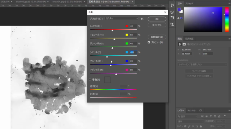Click the シアン系 cyan slider handle
Screen dimensions: 231x129
pyautogui.click(x=107, y=57)
